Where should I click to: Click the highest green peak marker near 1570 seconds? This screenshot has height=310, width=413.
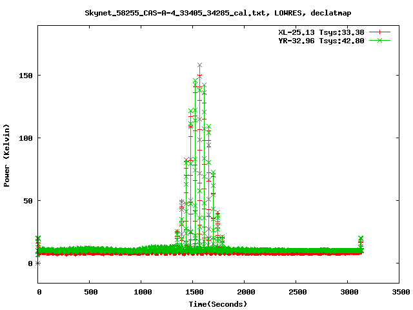[199, 65]
